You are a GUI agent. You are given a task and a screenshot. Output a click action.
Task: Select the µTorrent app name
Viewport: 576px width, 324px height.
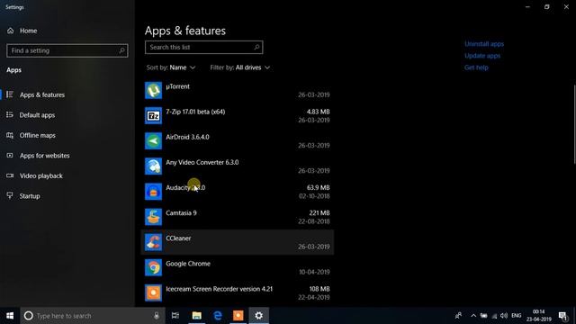pyautogui.click(x=178, y=86)
